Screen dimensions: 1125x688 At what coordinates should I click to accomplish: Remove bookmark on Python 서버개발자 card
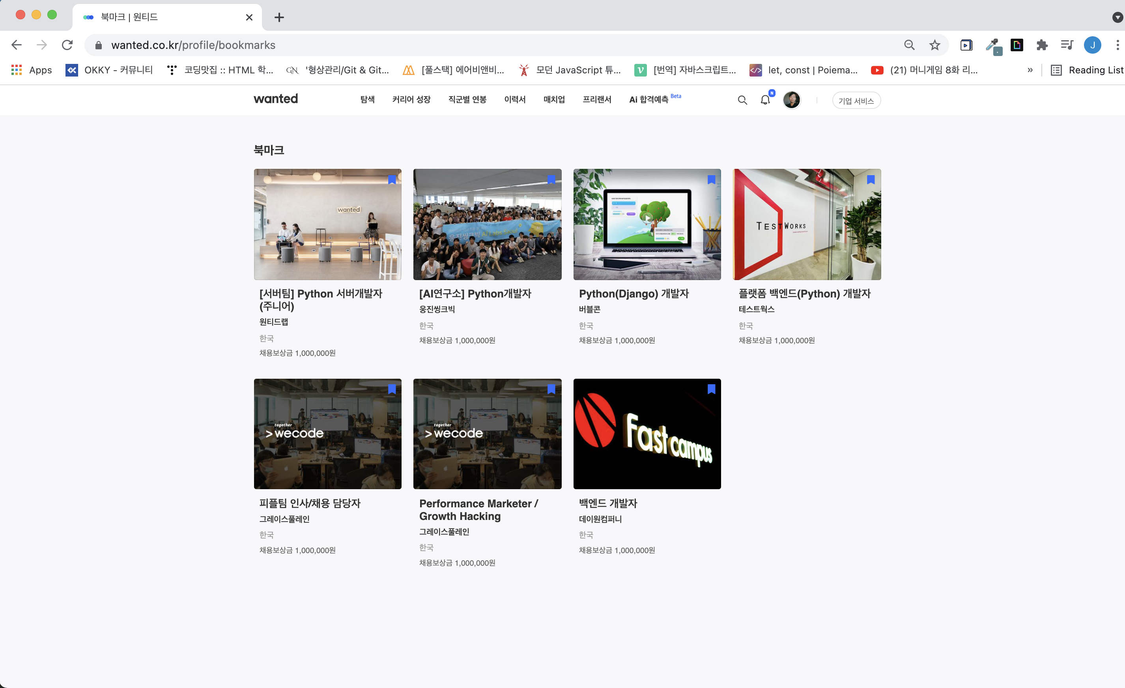pos(392,180)
